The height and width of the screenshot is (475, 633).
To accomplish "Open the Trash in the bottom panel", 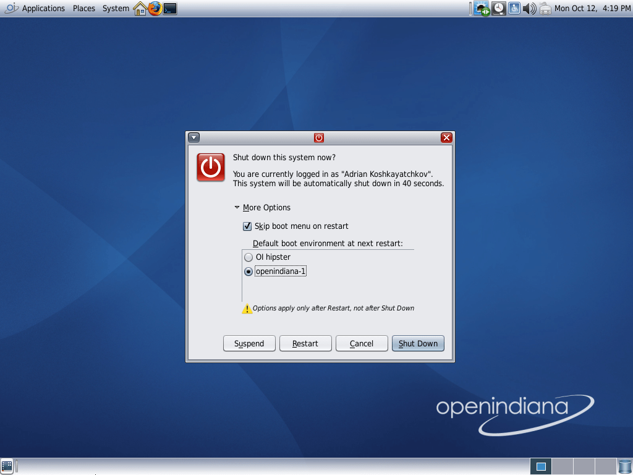I will click(624, 466).
